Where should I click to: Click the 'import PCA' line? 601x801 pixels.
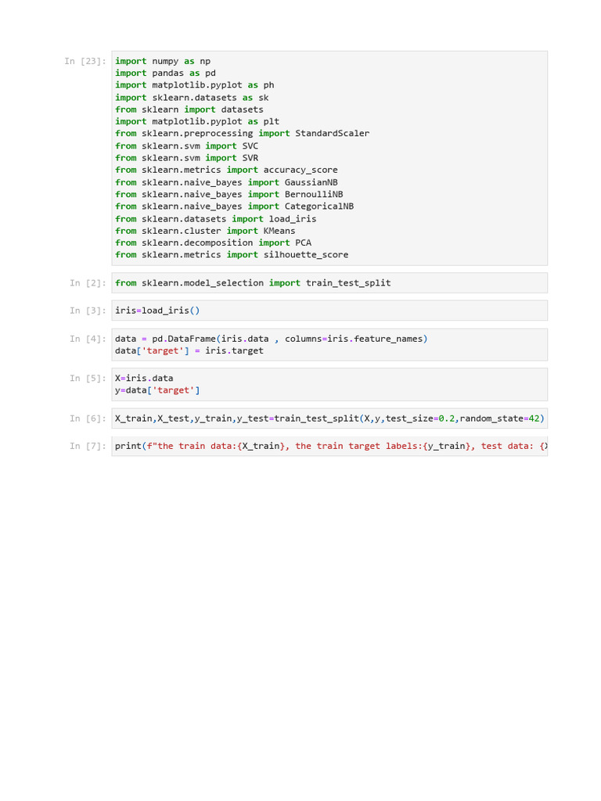(x=213, y=242)
